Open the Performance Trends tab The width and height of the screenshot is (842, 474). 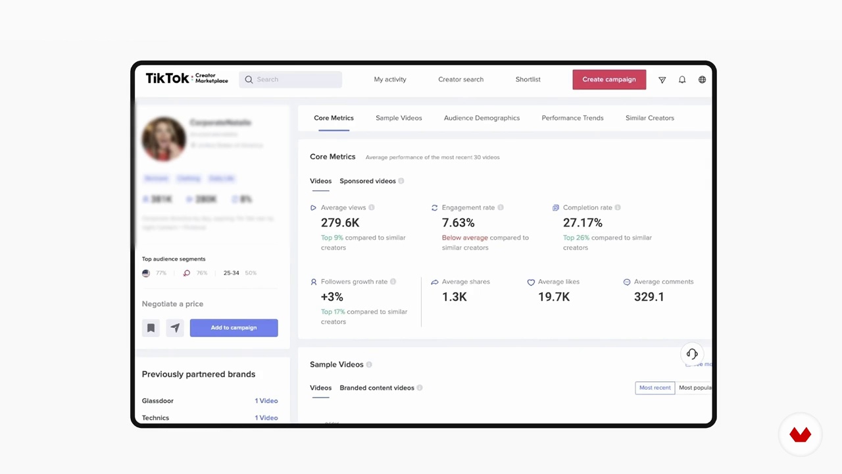[572, 118]
